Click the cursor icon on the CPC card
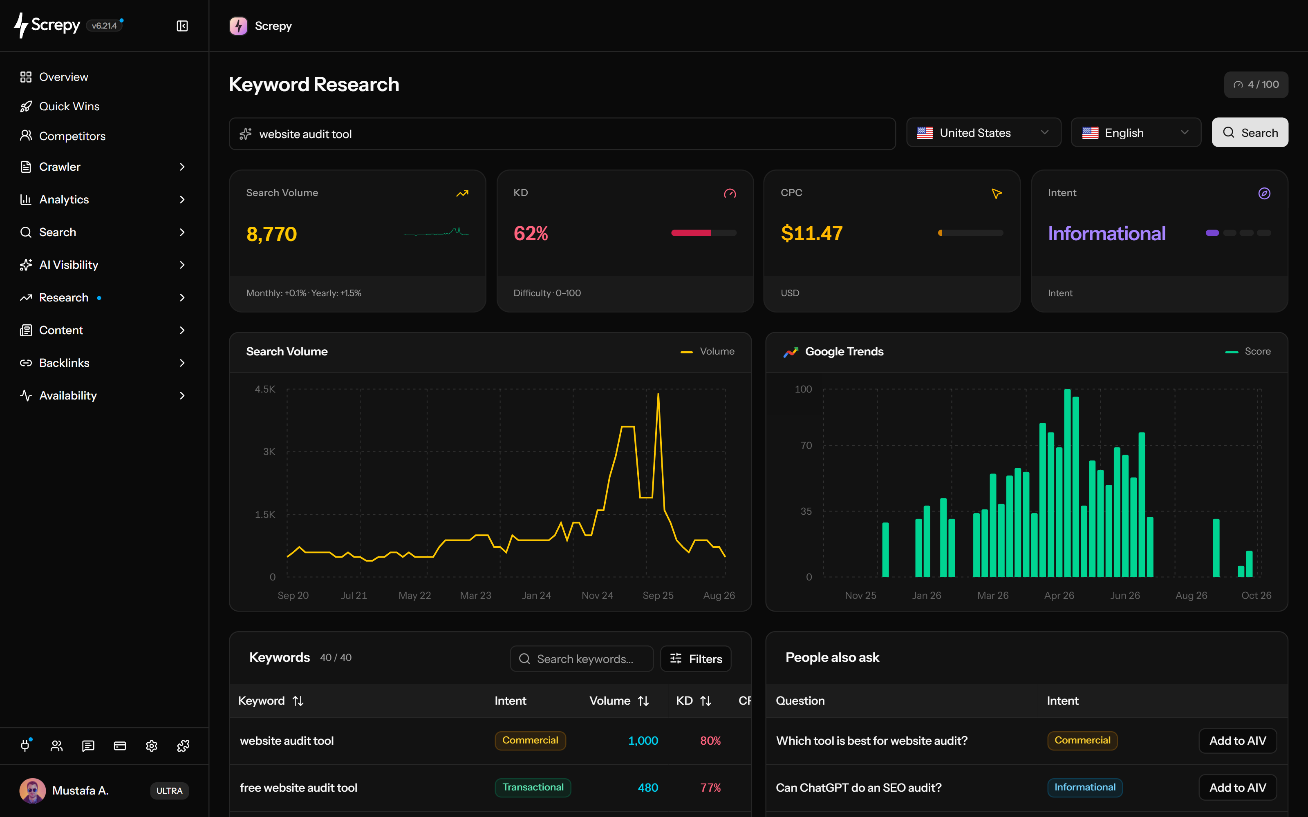Viewport: 1308px width, 817px height. coord(997,194)
